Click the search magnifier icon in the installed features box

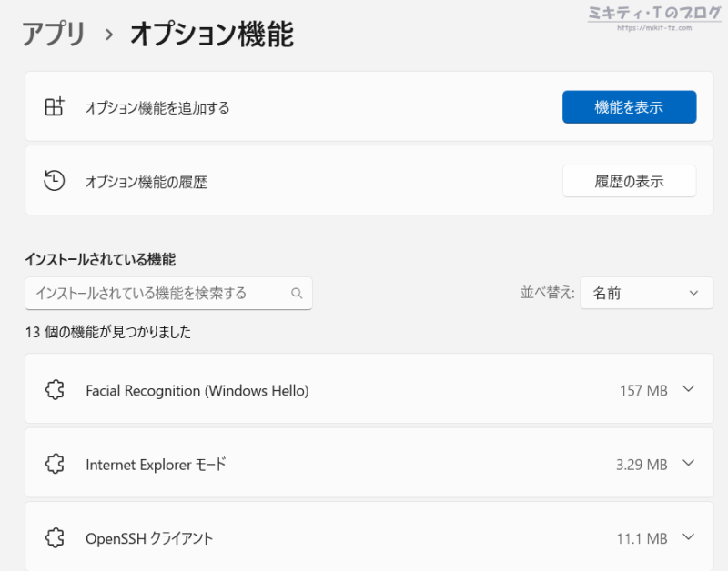pos(297,293)
